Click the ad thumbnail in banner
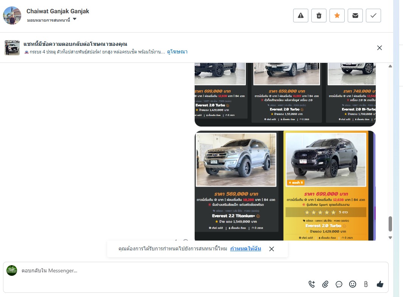This screenshot has width=403, height=297. 12,48
